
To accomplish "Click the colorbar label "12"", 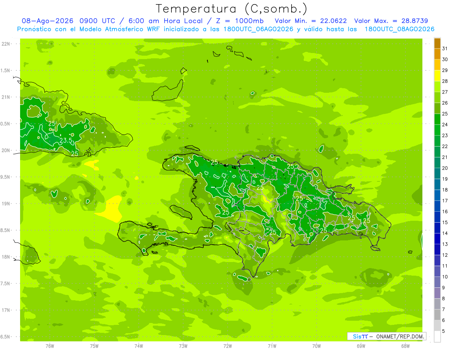I will click(445, 255).
